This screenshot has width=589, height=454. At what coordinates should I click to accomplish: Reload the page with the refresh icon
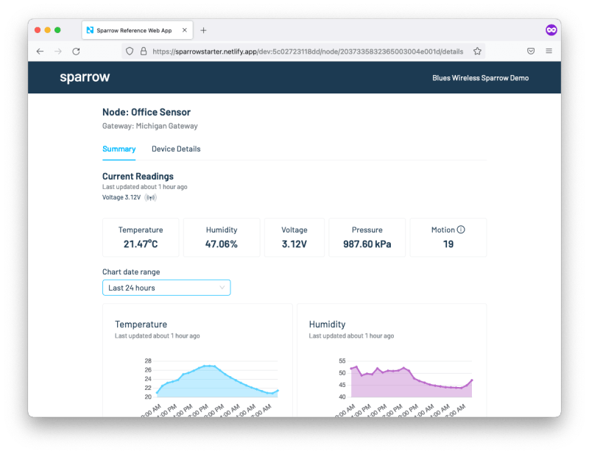(x=77, y=52)
